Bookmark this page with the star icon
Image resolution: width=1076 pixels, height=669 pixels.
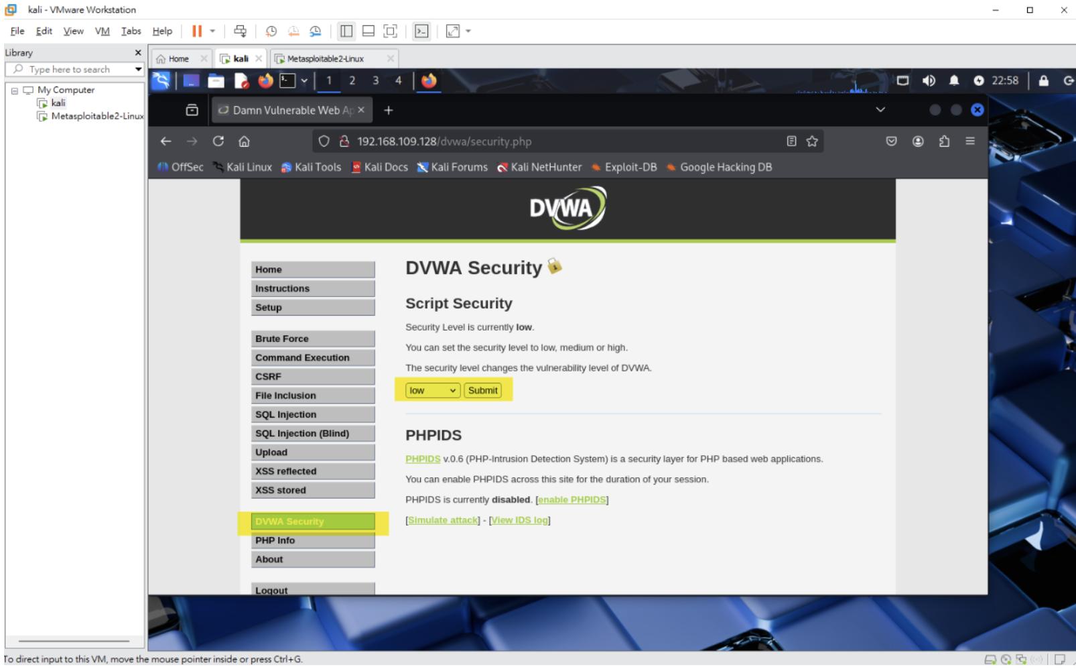(812, 141)
